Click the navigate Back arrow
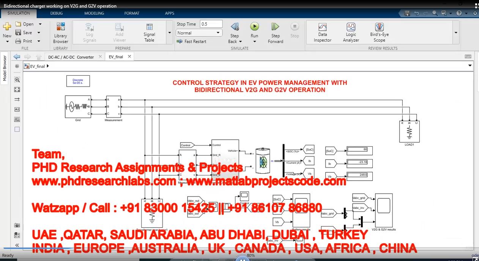 (17, 57)
